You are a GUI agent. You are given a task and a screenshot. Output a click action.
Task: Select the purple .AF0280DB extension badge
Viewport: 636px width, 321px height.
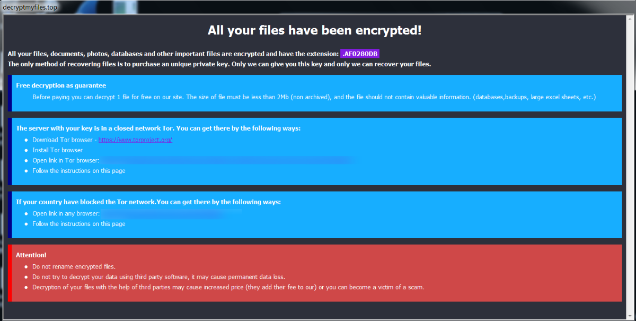coord(360,54)
